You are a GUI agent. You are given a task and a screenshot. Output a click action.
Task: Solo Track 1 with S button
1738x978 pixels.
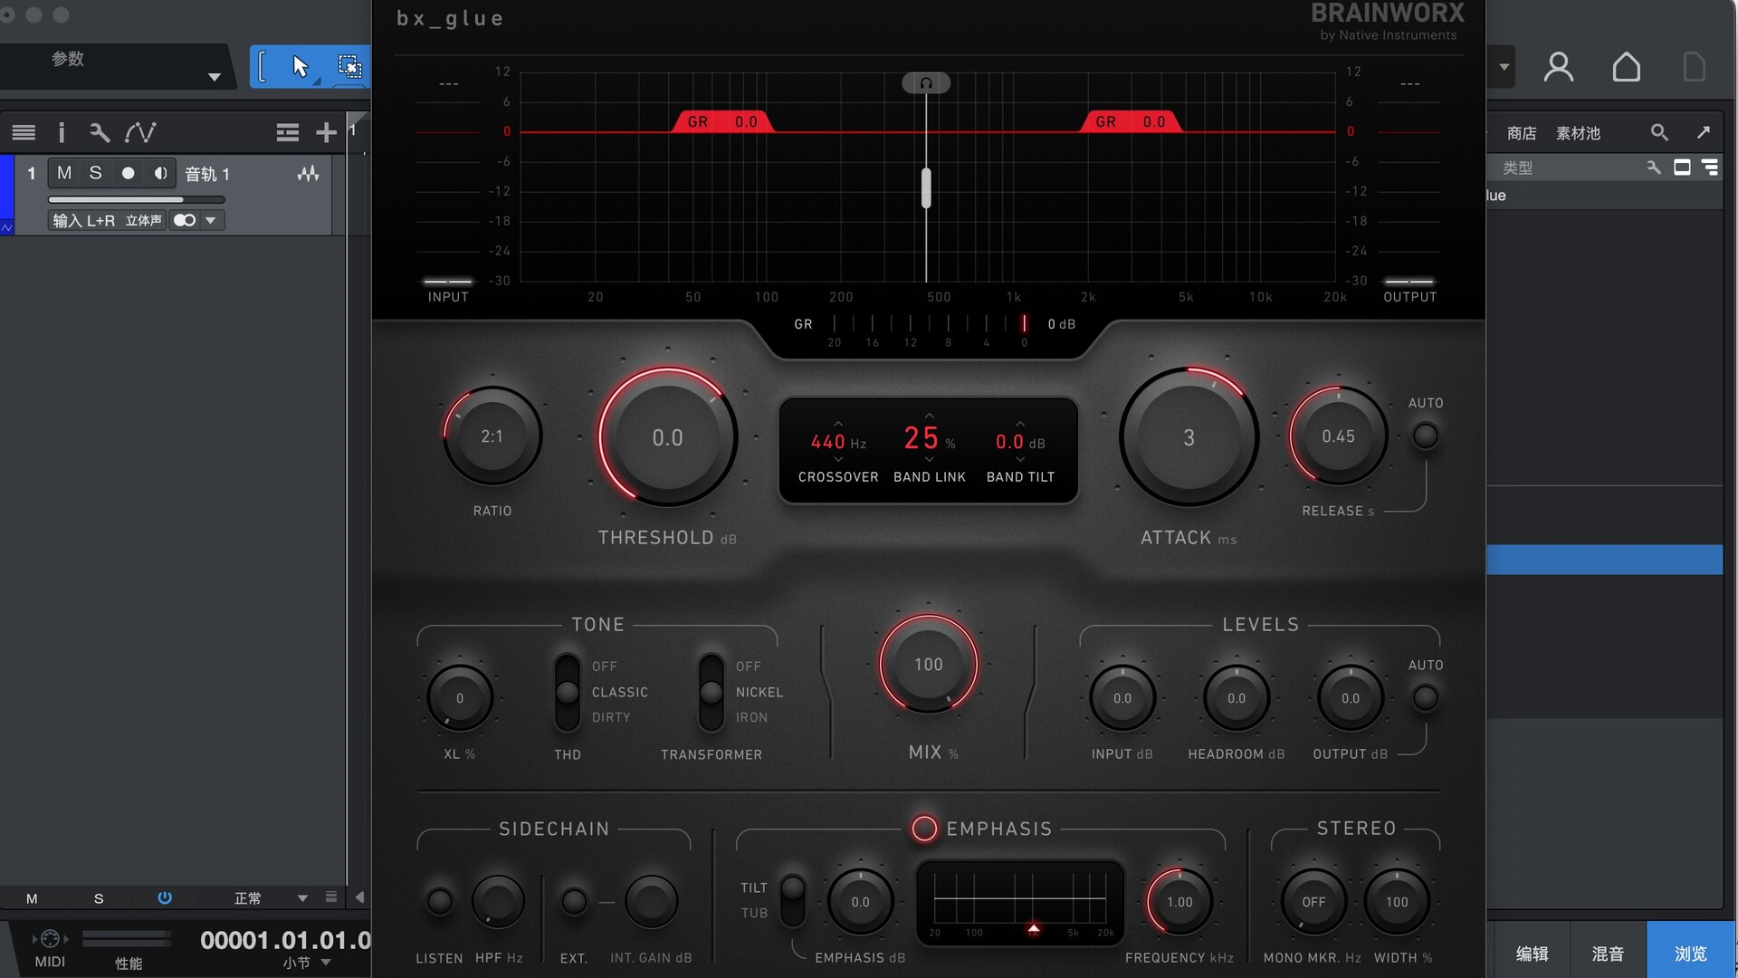click(95, 173)
